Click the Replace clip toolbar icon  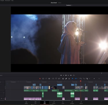(x=59, y=79)
